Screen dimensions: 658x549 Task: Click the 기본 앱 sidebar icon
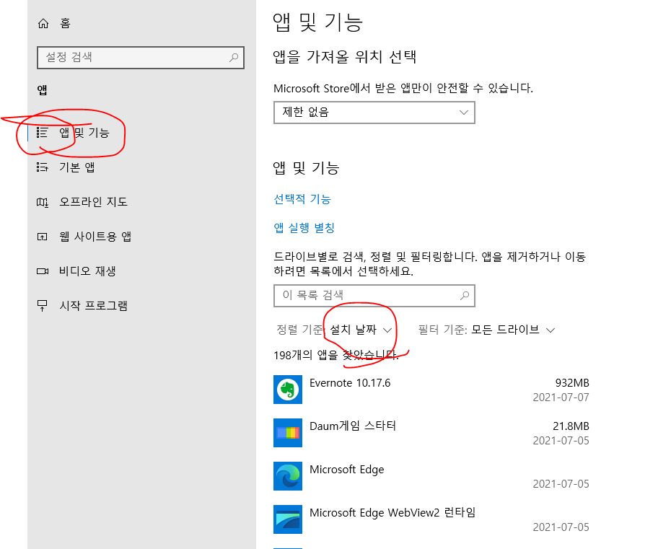[x=42, y=167]
